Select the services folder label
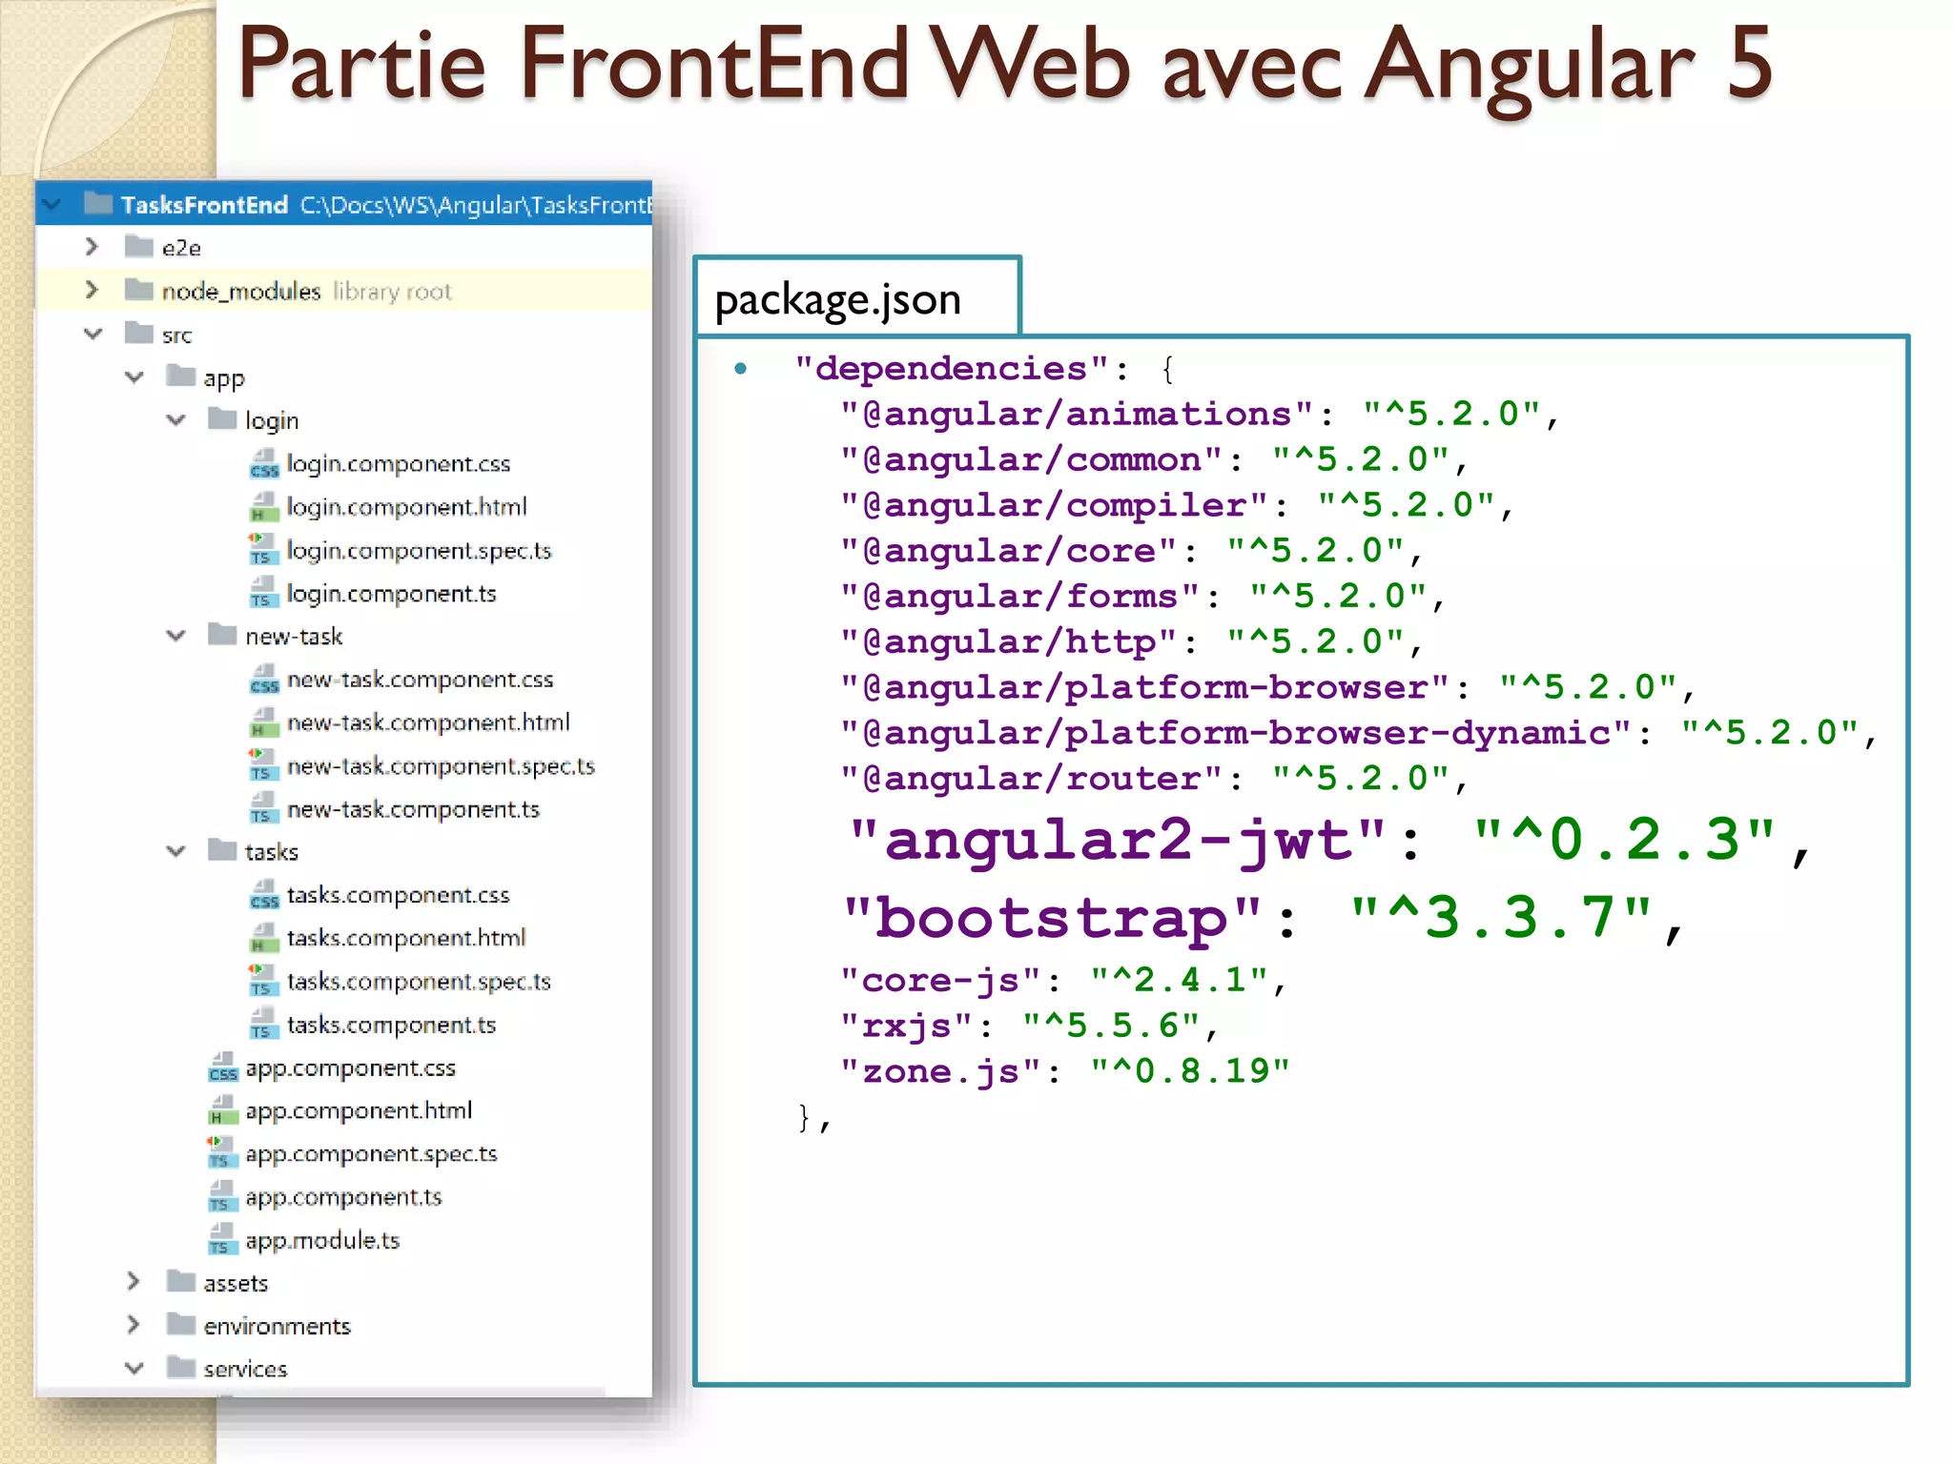 point(245,1369)
